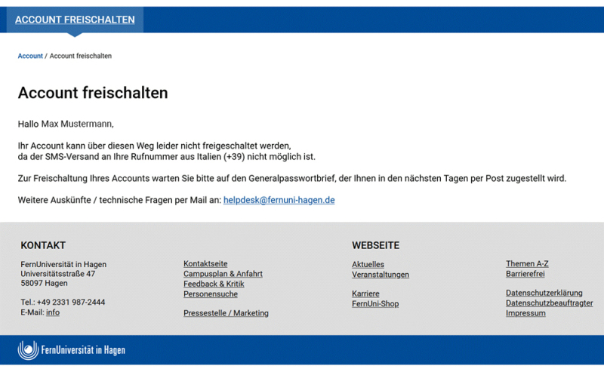This screenshot has height=375, width=604.
Task: Open the Themen A-Z link
Action: pyautogui.click(x=527, y=264)
